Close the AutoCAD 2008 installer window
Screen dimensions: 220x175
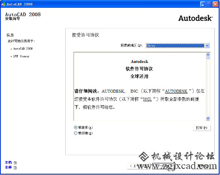click(x=215, y=4)
